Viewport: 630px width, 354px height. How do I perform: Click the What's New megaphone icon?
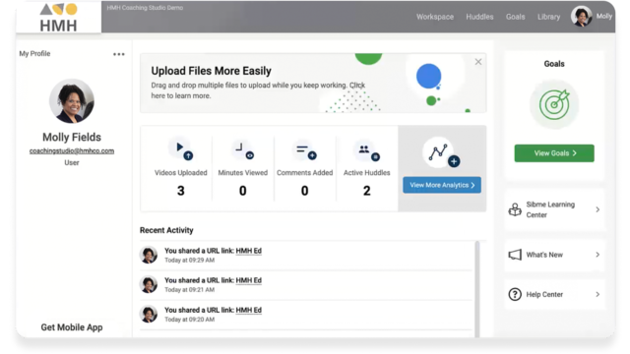tap(515, 255)
